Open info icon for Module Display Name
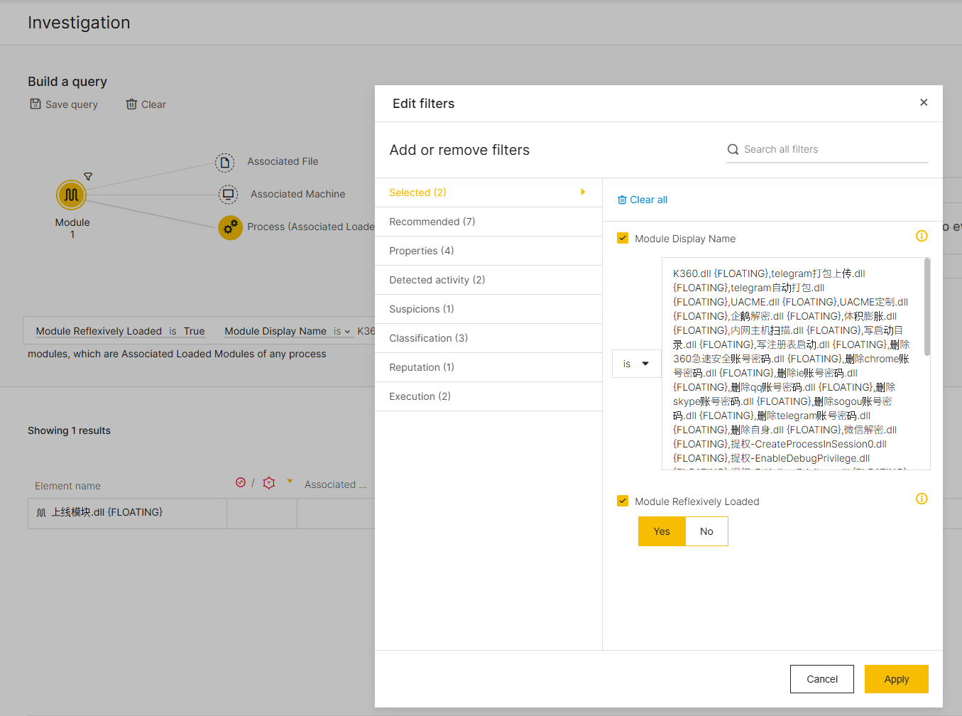Screen dimensions: 962x716 pyautogui.click(x=922, y=236)
